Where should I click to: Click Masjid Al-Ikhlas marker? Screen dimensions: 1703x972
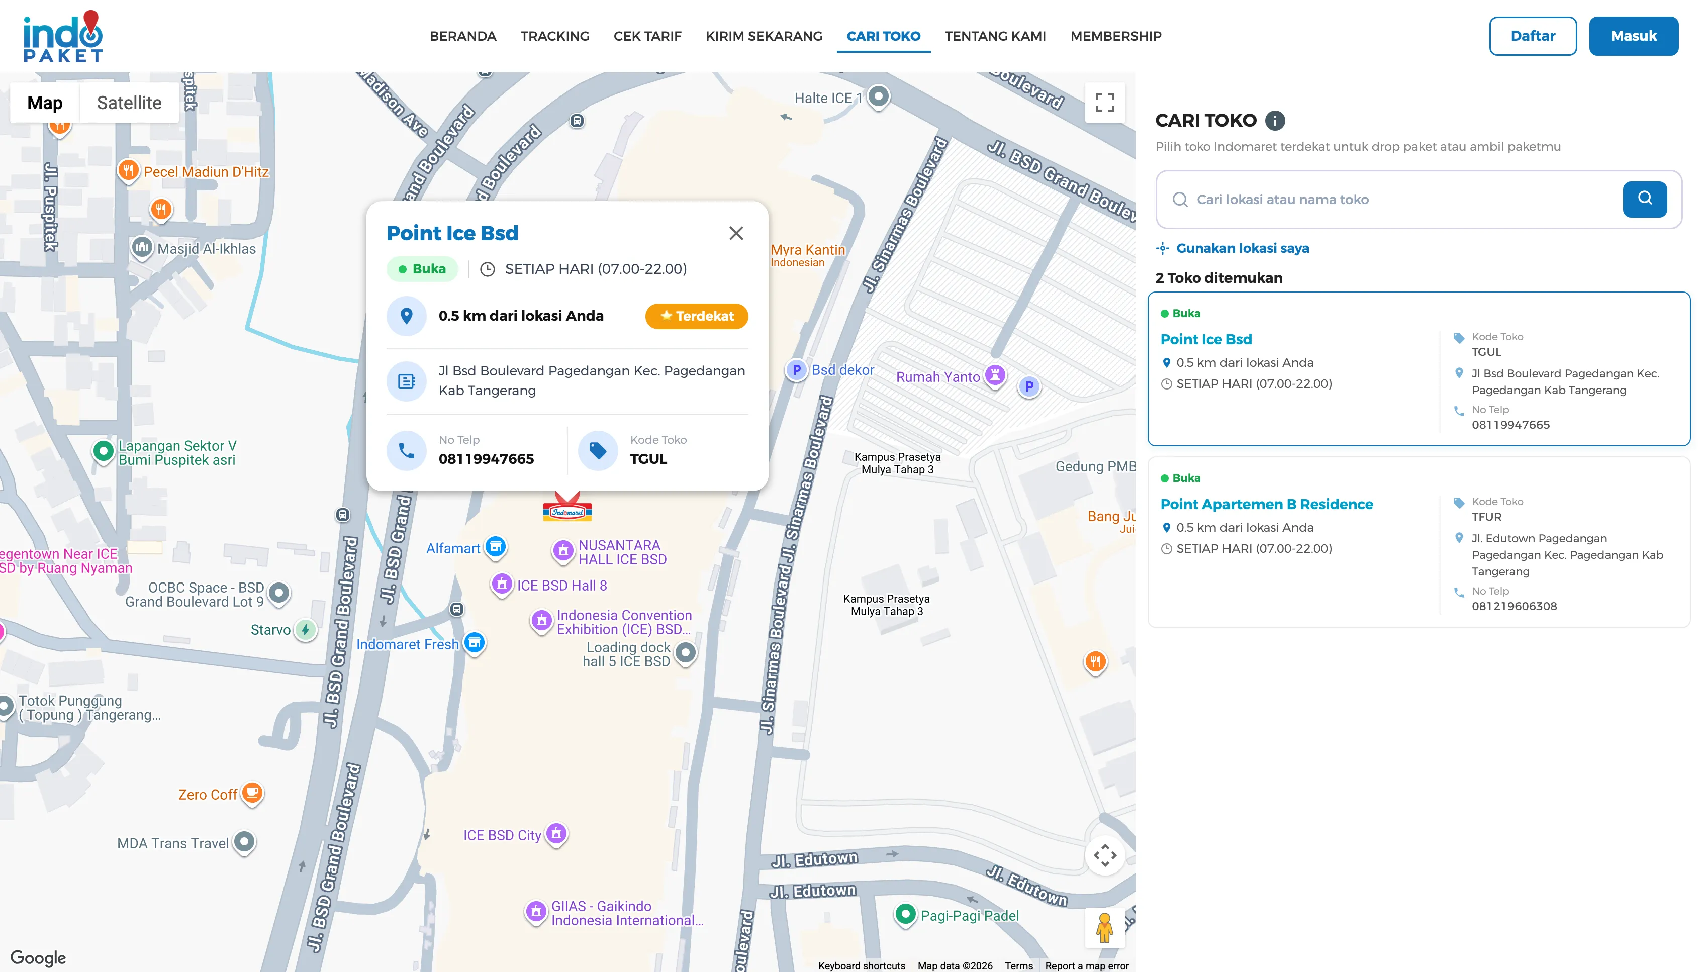(x=142, y=248)
